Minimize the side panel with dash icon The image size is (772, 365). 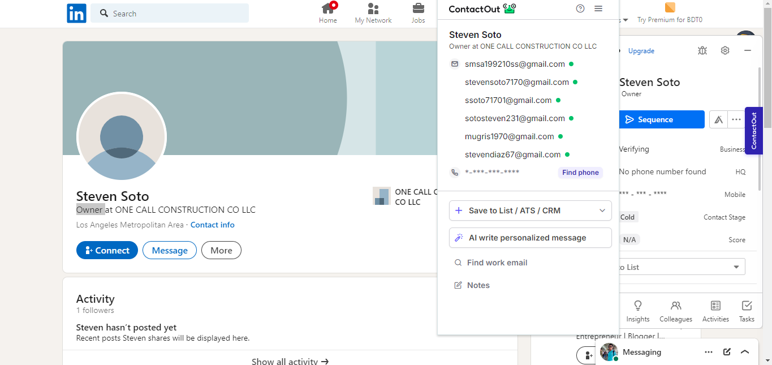(x=748, y=50)
